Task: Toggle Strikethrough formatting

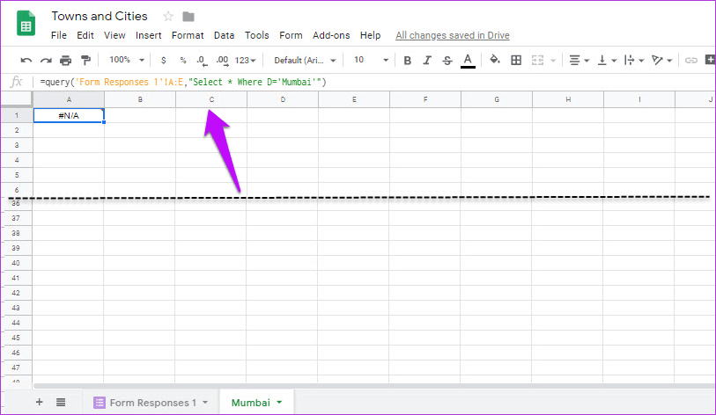Action: pos(447,60)
